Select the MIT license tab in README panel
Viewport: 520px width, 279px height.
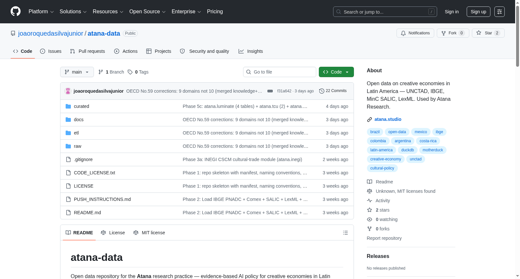(x=149, y=233)
